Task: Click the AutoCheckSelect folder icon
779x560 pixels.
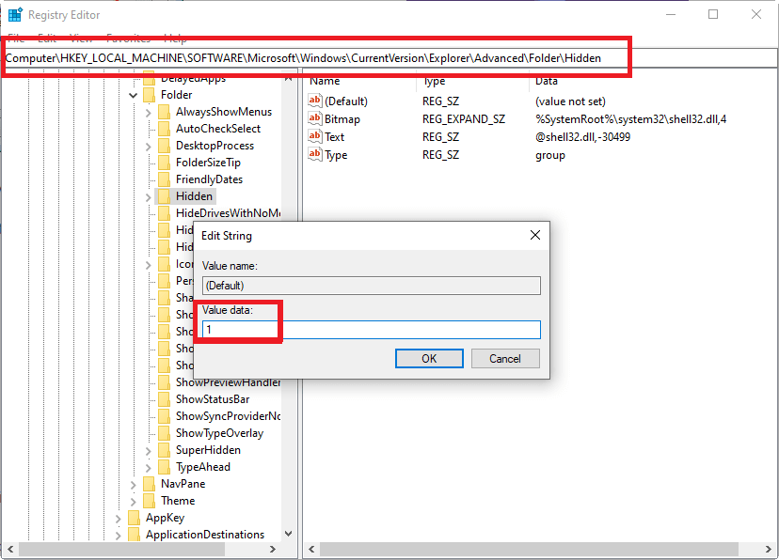Action: pyautogui.click(x=164, y=129)
